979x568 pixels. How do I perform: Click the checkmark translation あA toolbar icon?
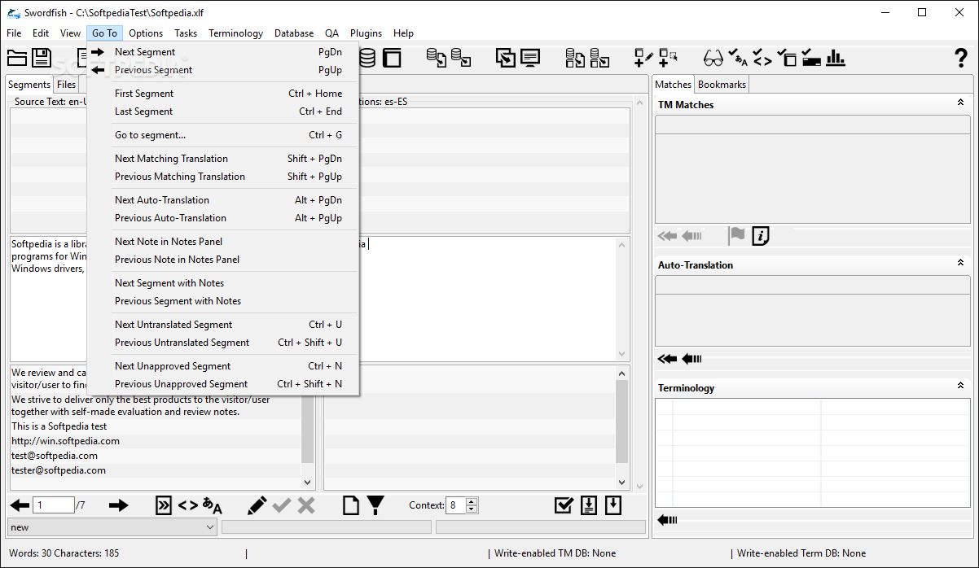pyautogui.click(x=738, y=58)
